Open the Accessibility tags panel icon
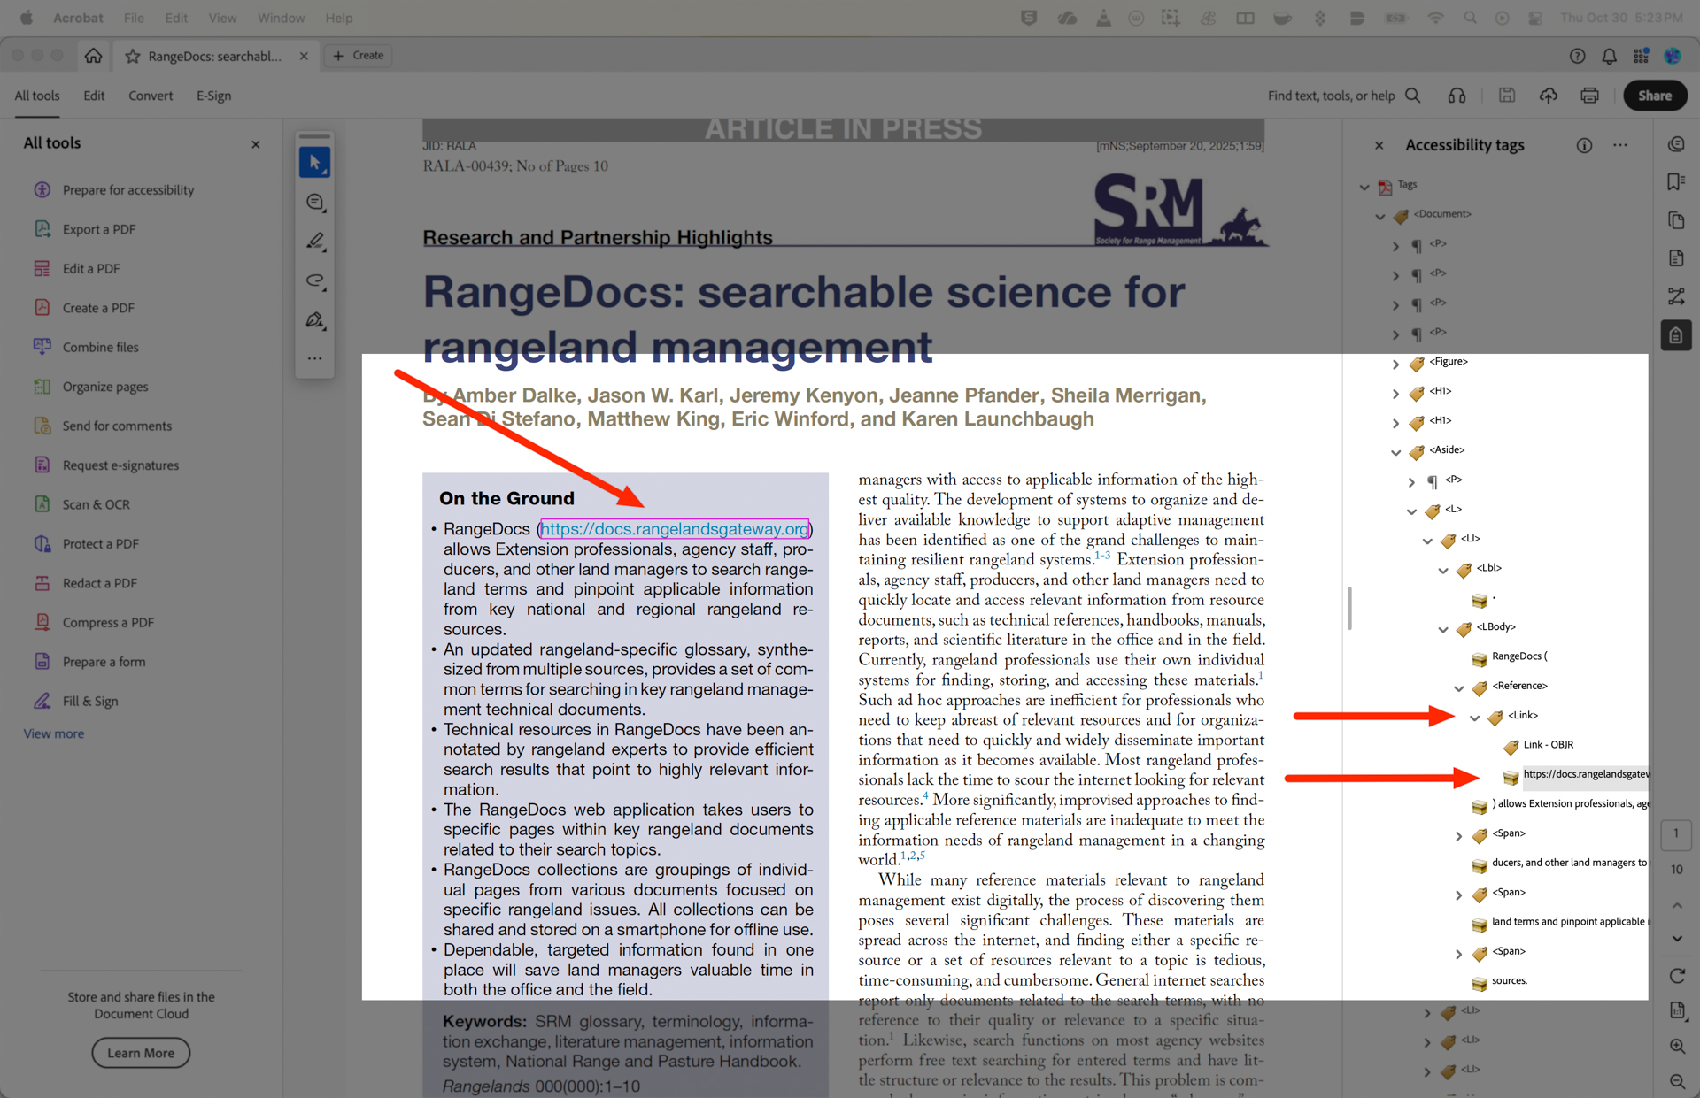The width and height of the screenshot is (1700, 1098). (x=1675, y=334)
